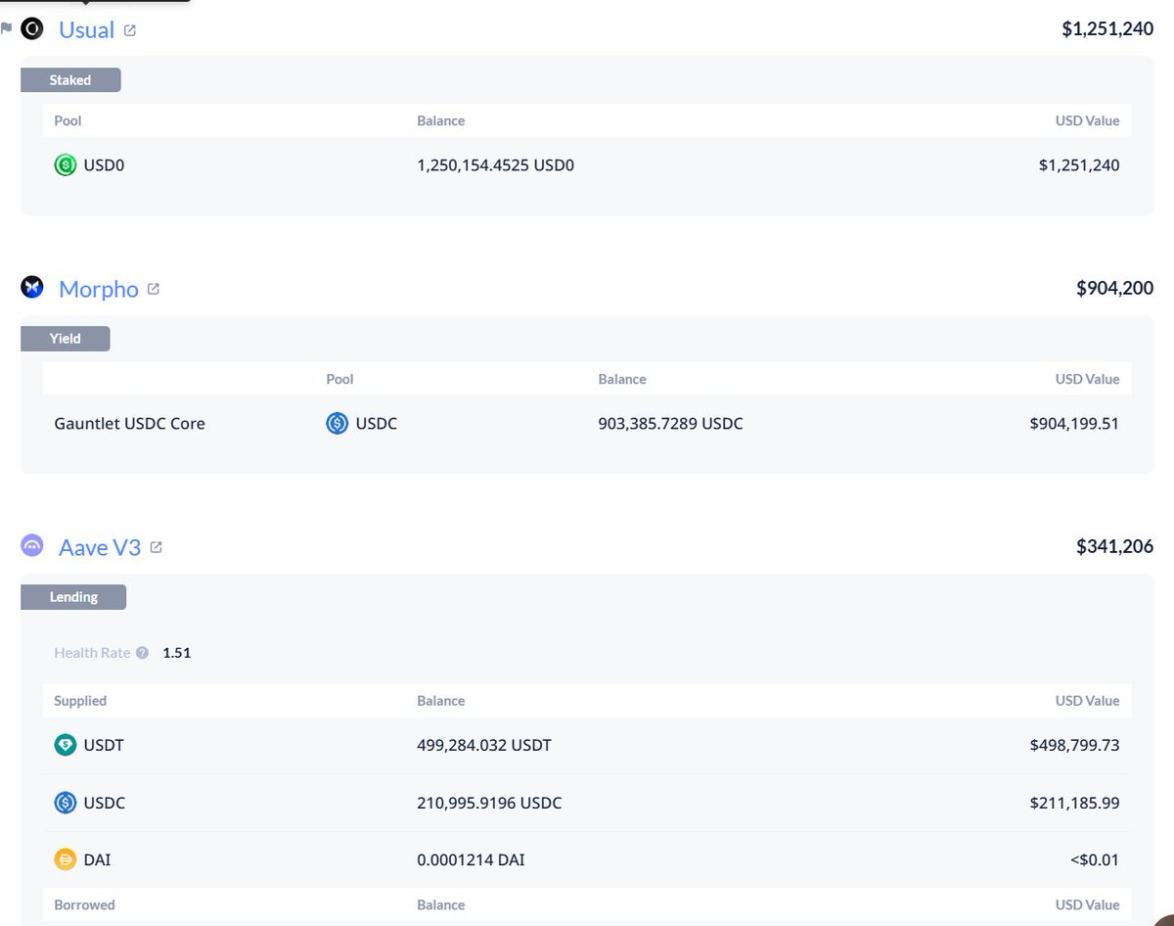Click the Health Rate label
Image resolution: width=1174 pixels, height=926 pixels.
point(92,653)
